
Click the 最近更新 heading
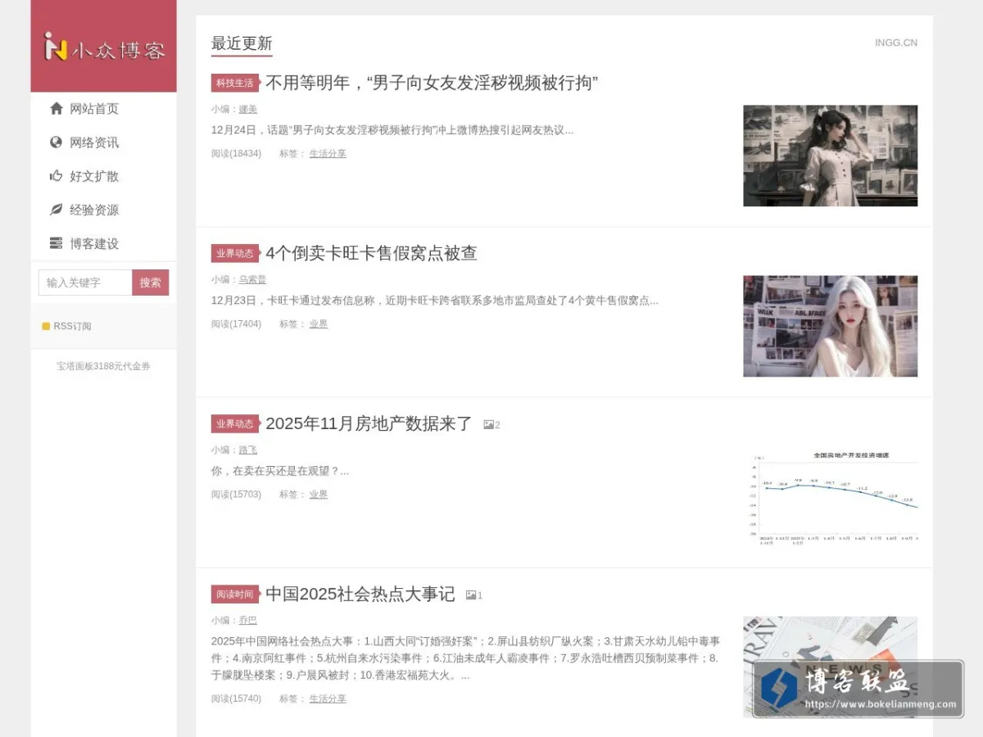point(242,43)
